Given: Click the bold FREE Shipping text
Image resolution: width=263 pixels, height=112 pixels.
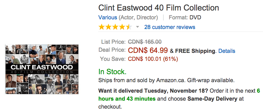Looking at the screenshot, I should click(195, 51).
